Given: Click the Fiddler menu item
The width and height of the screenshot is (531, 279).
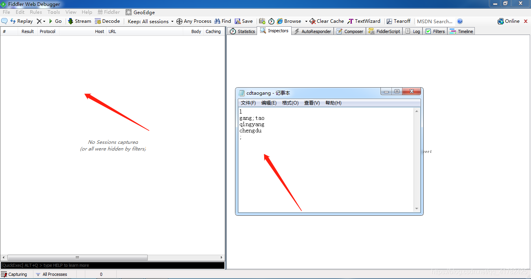Looking at the screenshot, I should [x=109, y=12].
